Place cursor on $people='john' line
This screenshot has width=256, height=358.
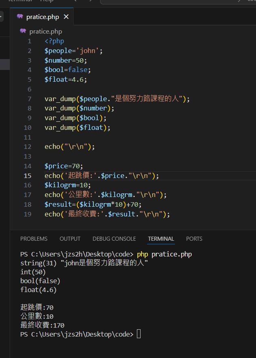[x=74, y=51]
